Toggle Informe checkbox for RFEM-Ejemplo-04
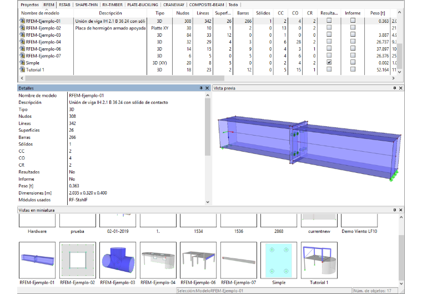This screenshot has height=294, width=422. click(x=353, y=41)
